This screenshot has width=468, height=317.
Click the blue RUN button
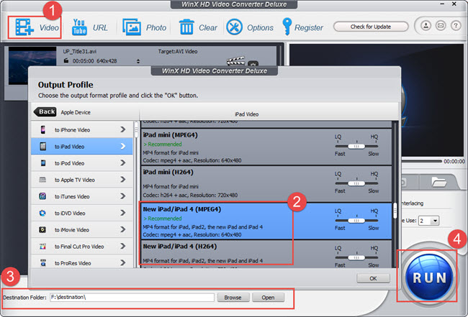pyautogui.click(x=429, y=277)
